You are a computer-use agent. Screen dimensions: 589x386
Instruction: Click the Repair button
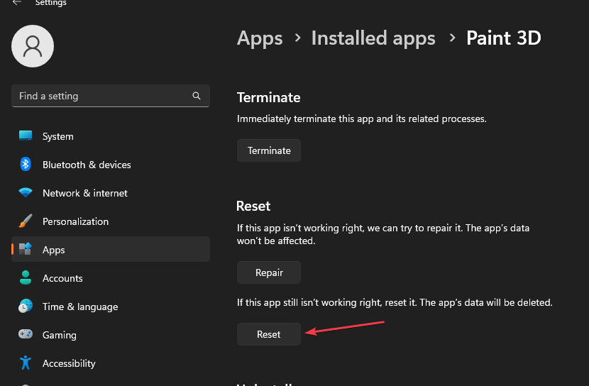pos(269,272)
